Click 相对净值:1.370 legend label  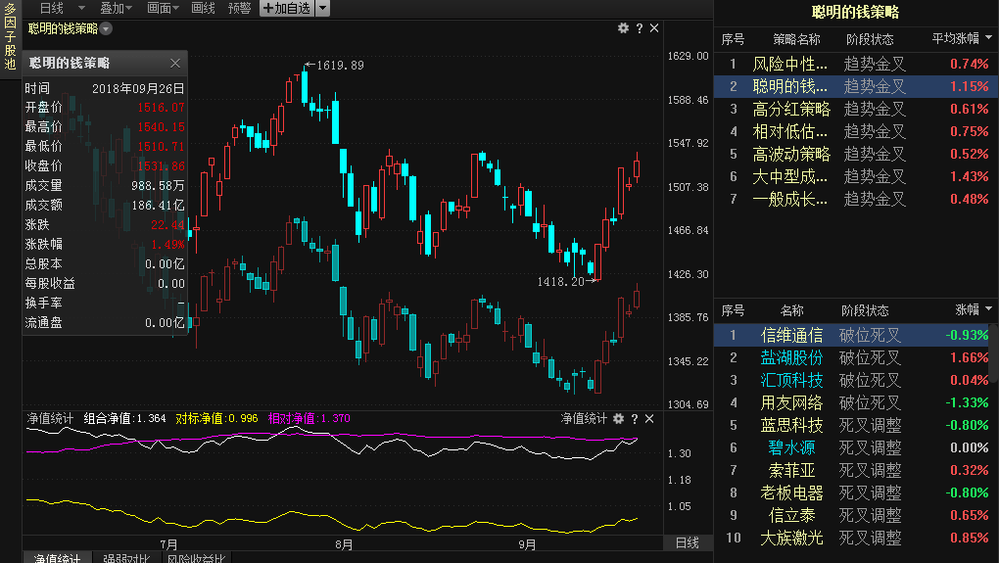[x=309, y=418]
